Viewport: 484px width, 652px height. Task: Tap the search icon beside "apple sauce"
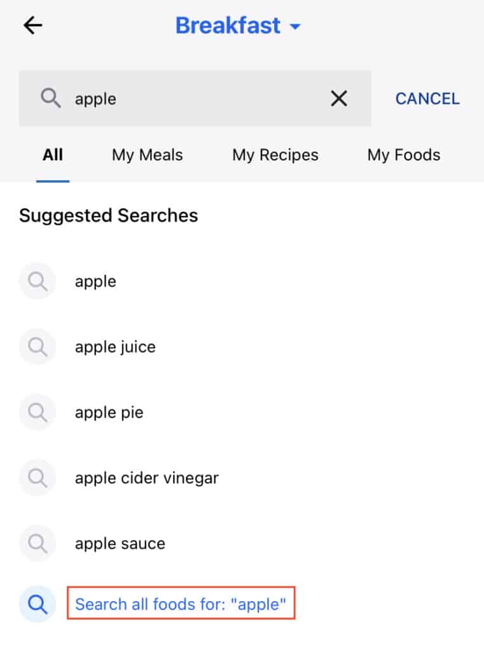(38, 543)
